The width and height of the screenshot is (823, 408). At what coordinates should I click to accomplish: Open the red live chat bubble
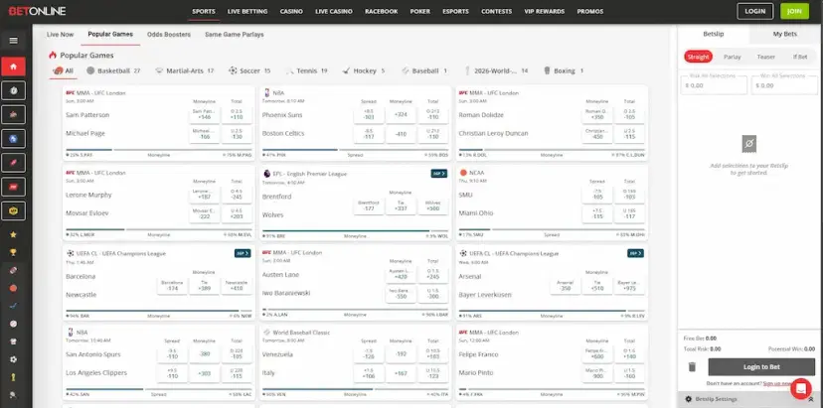(801, 388)
